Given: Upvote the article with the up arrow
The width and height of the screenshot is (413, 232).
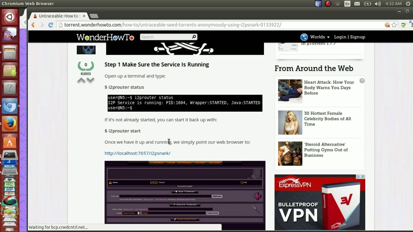Looking at the screenshot, I should (x=81, y=81).
